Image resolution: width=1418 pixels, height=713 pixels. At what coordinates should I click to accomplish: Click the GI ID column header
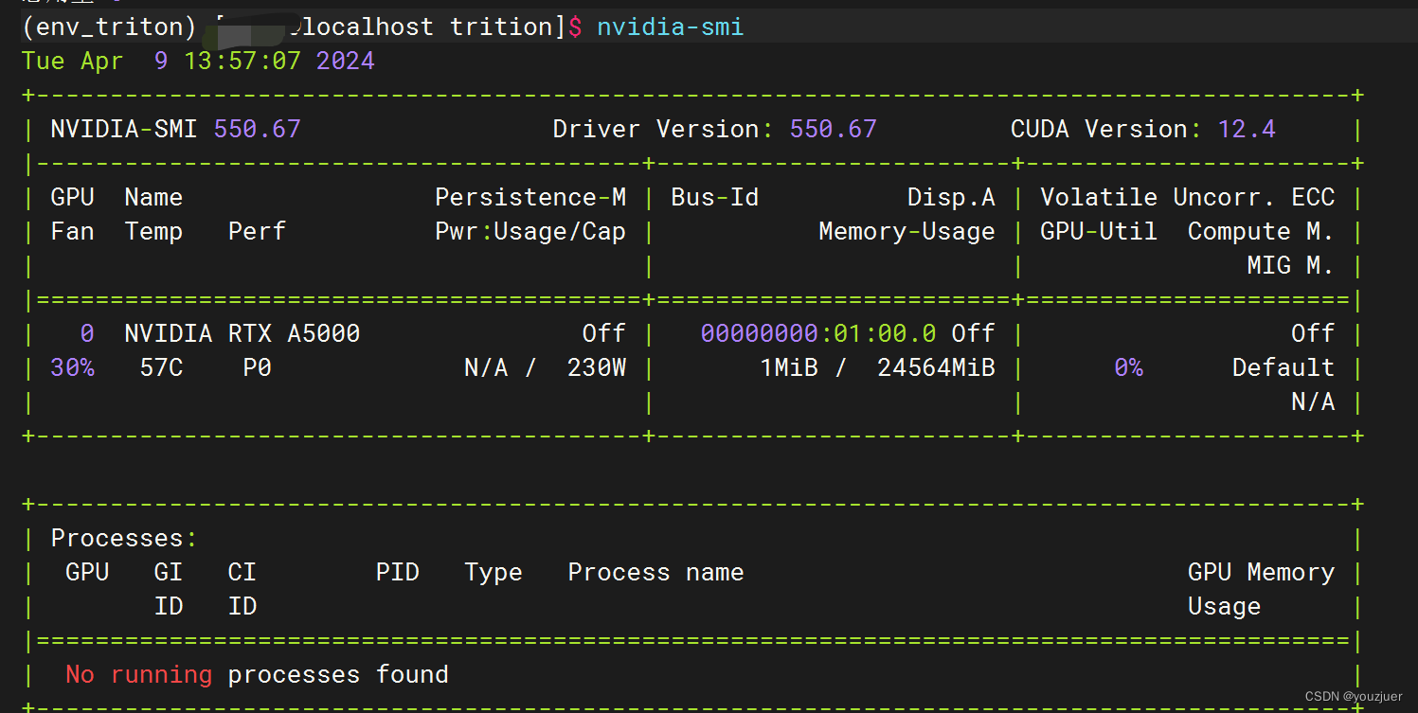click(169, 589)
